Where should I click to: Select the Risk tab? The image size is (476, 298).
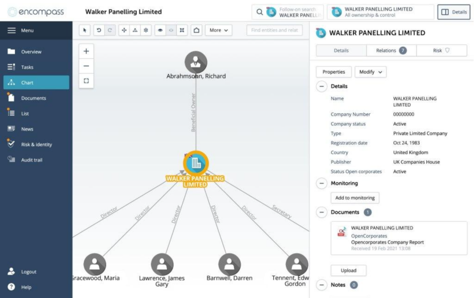[442, 50]
